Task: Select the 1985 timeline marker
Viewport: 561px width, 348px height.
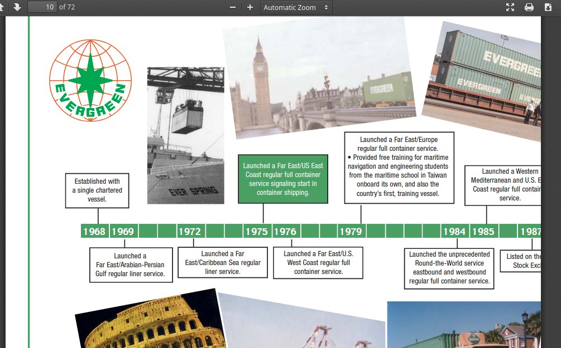Action: click(483, 231)
